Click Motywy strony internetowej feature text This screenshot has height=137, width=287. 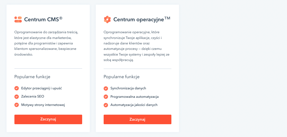point(43,105)
